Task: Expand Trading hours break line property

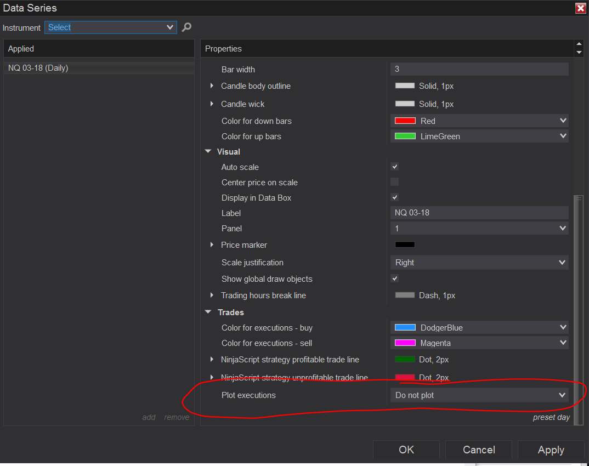Action: (212, 295)
